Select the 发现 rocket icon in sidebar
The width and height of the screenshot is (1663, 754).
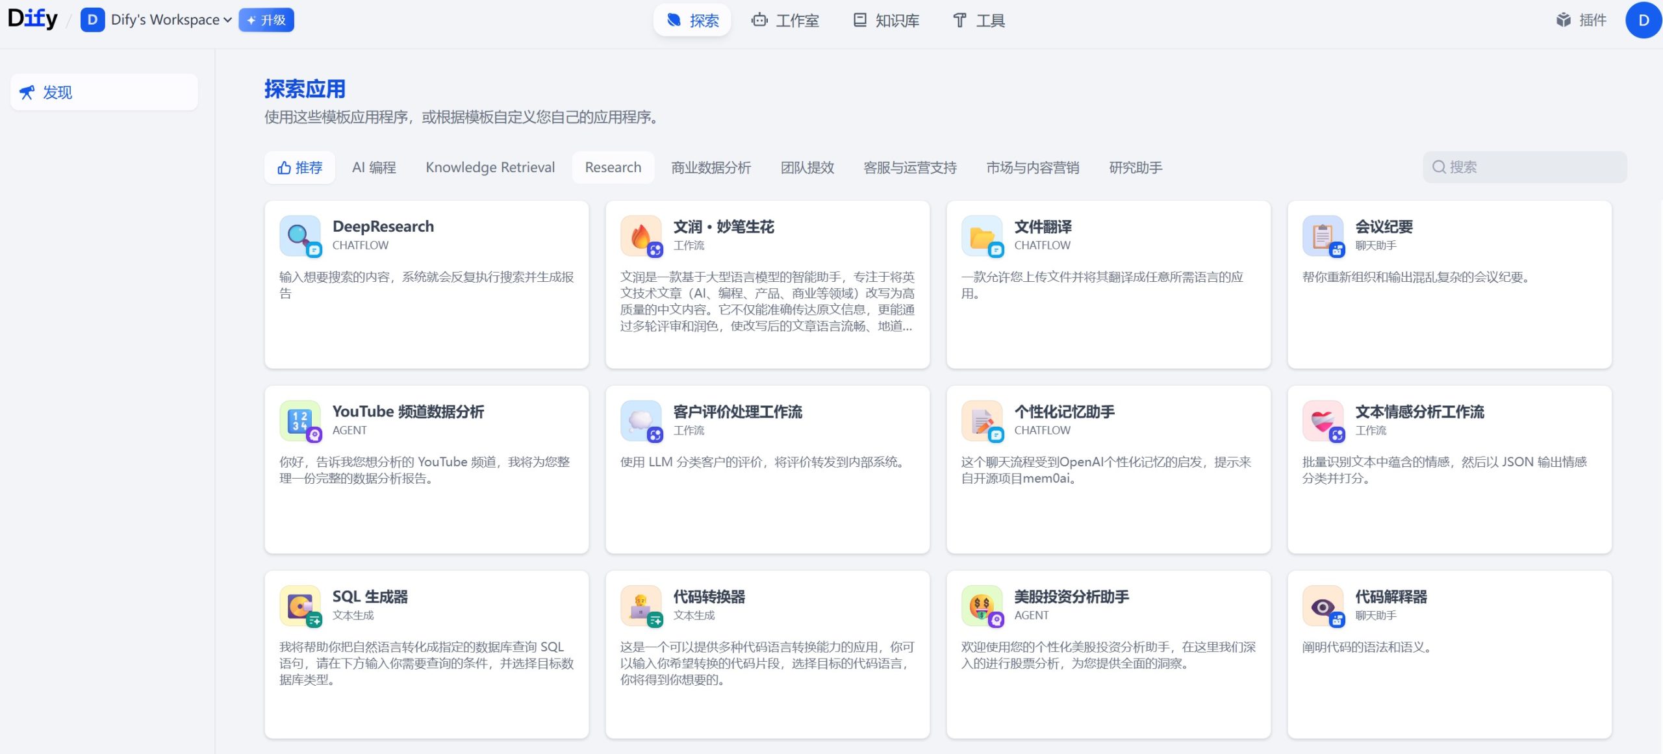pos(26,92)
